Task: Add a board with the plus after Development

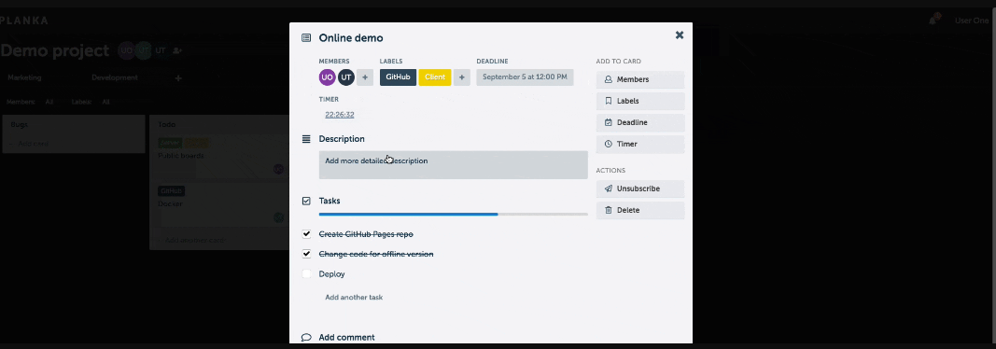Action: 178,78
